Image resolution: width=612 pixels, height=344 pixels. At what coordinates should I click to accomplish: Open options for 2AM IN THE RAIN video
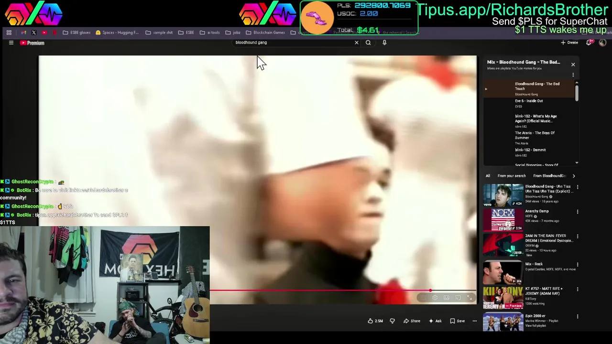[577, 236]
